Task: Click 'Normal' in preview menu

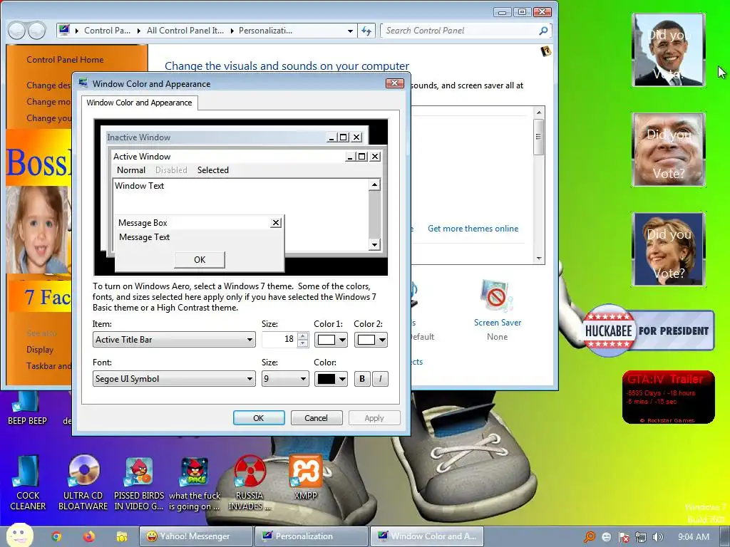Action: pyautogui.click(x=131, y=170)
